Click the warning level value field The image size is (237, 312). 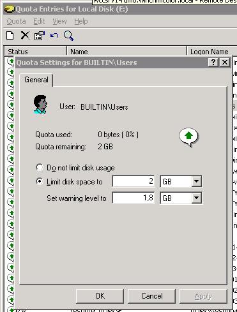[134, 198]
